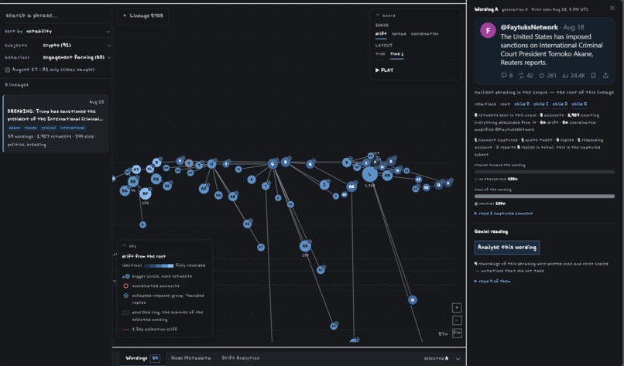Open the child B relation link

(522, 104)
